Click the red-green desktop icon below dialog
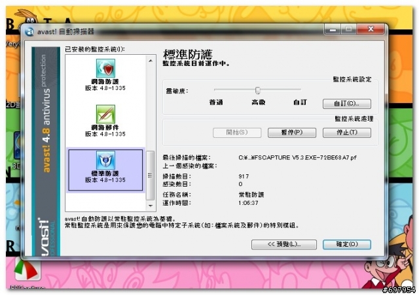 point(26,269)
